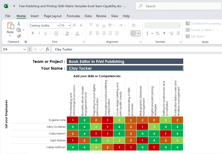Switch to the Data tab
Screen dimensions: 222x154
click(x=88, y=16)
